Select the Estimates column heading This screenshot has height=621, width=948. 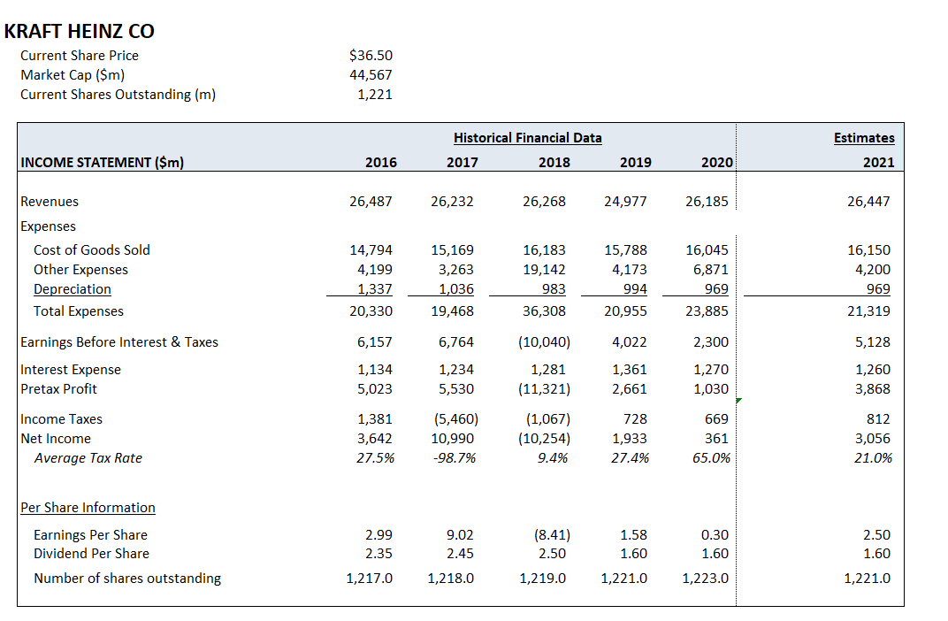(864, 138)
